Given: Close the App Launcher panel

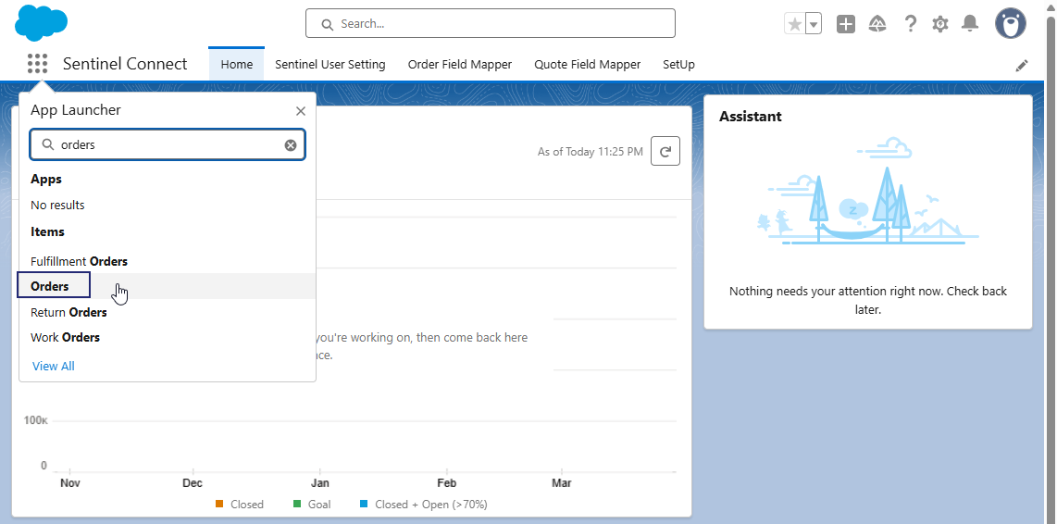Looking at the screenshot, I should (300, 111).
